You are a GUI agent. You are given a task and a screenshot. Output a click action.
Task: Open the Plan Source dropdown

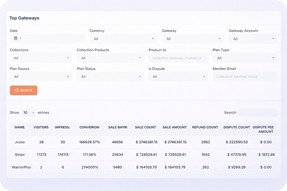click(x=41, y=77)
